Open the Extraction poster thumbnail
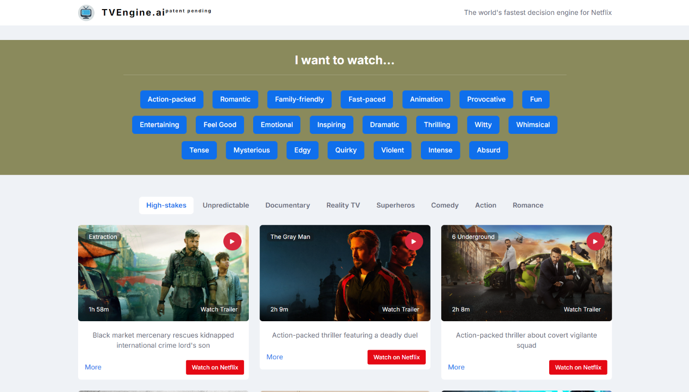The height and width of the screenshot is (392, 689). [x=163, y=273]
